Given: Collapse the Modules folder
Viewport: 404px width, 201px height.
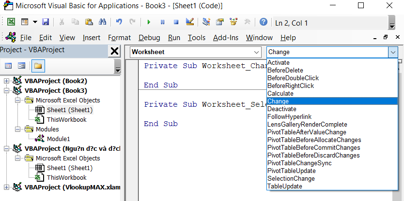Looking at the screenshot, I should [17, 129].
